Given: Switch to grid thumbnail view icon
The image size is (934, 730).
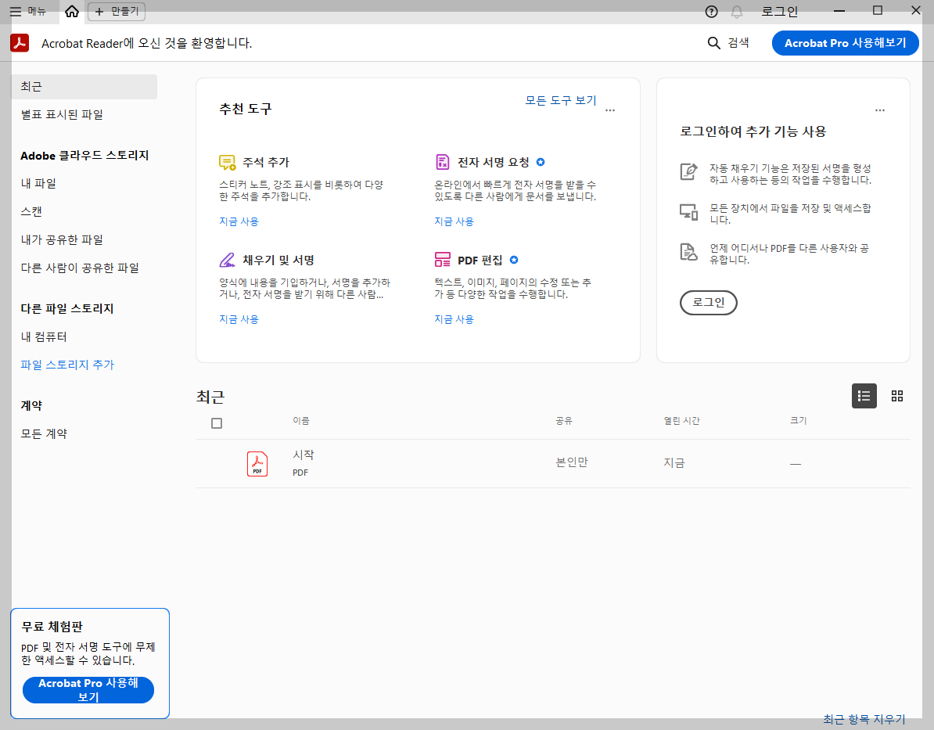Looking at the screenshot, I should (x=897, y=396).
